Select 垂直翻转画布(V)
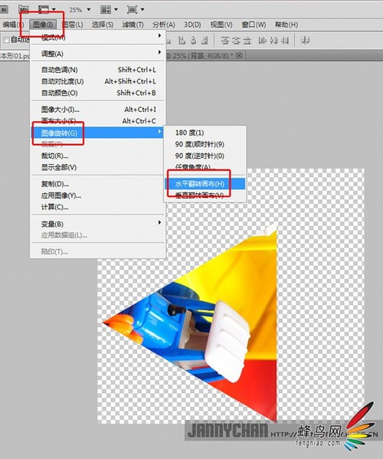The image size is (383, 459). 205,195
